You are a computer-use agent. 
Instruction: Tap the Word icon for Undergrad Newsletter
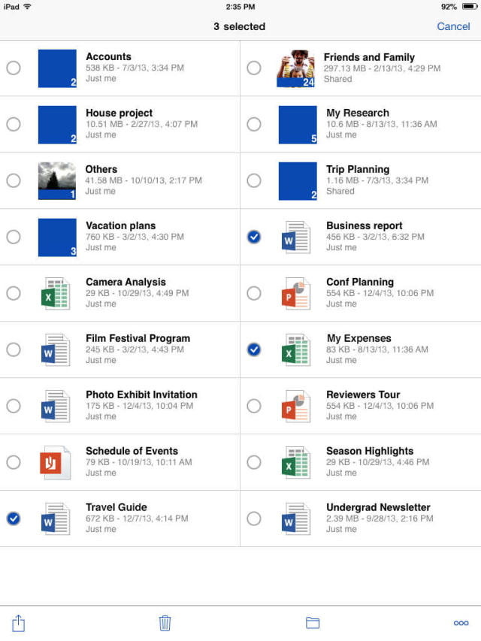[x=296, y=519]
